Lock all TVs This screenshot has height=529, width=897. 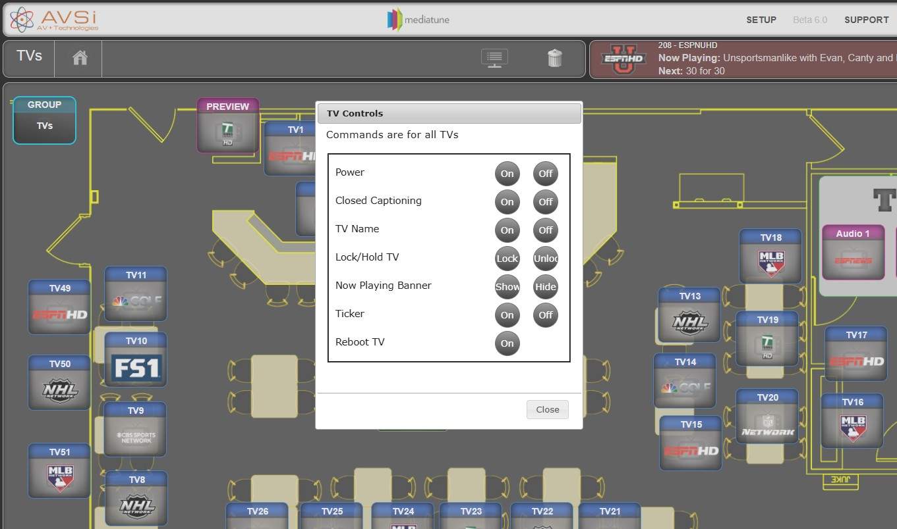pyautogui.click(x=507, y=259)
